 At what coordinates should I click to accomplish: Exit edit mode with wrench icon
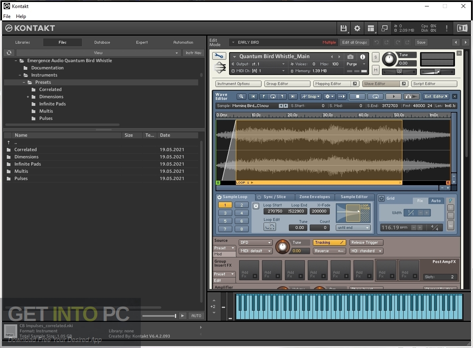pyautogui.click(x=219, y=56)
